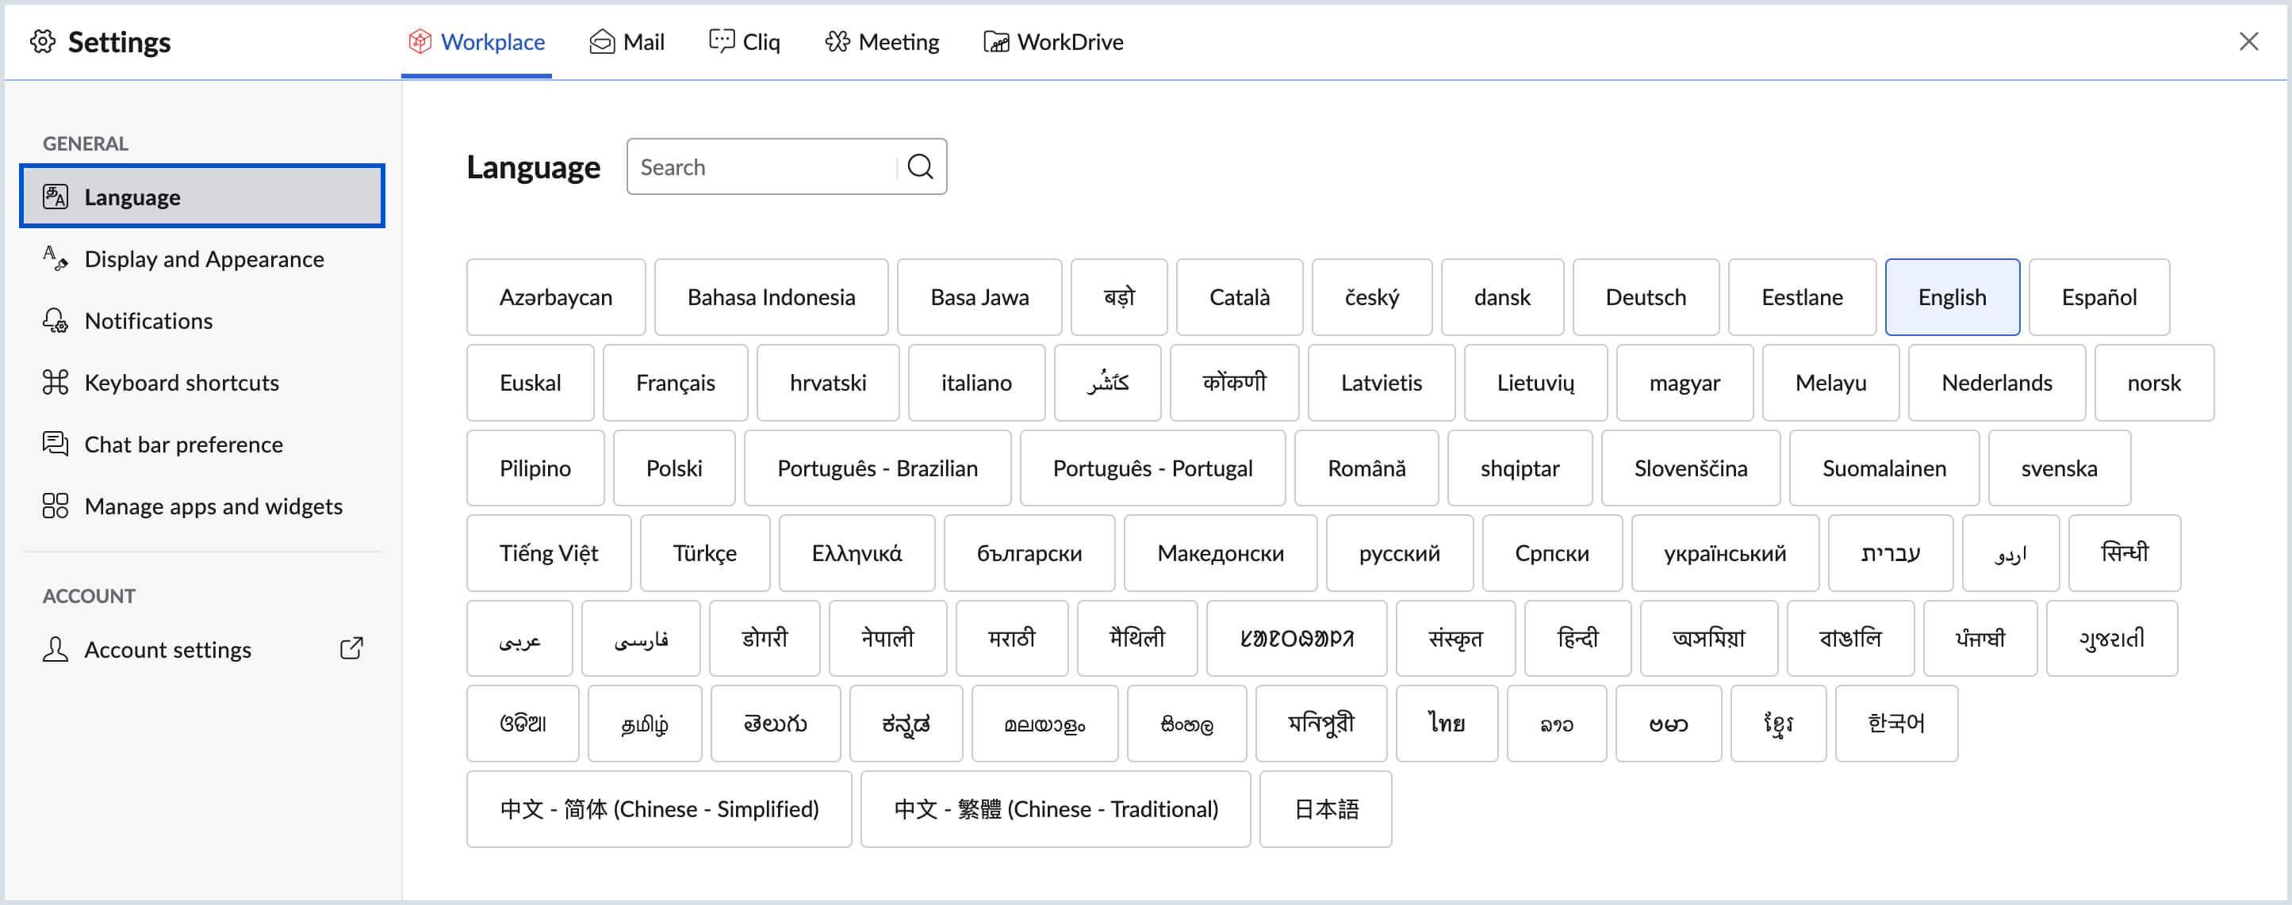
Task: Go to the WorkDrive tab
Action: click(1052, 42)
